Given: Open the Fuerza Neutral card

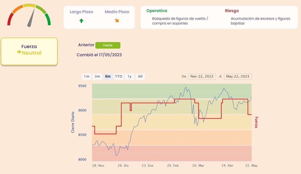Looking at the screenshot, I should (29, 51).
